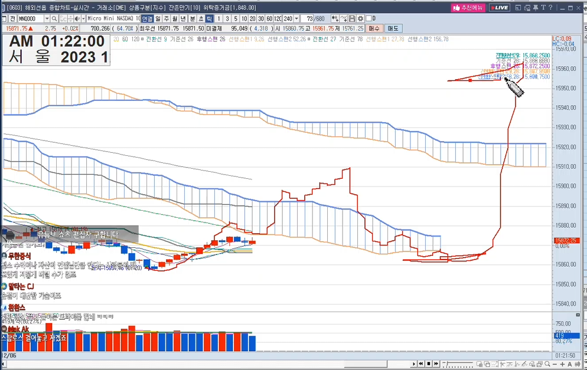587x370 pixels.
Task: Click the MNQ000 symbol input field
Action: click(x=31, y=19)
